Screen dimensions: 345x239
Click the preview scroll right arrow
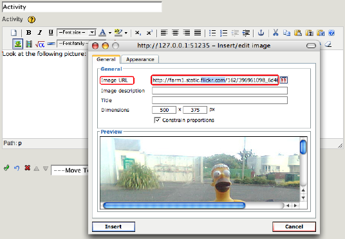pyautogui.click(x=295, y=206)
